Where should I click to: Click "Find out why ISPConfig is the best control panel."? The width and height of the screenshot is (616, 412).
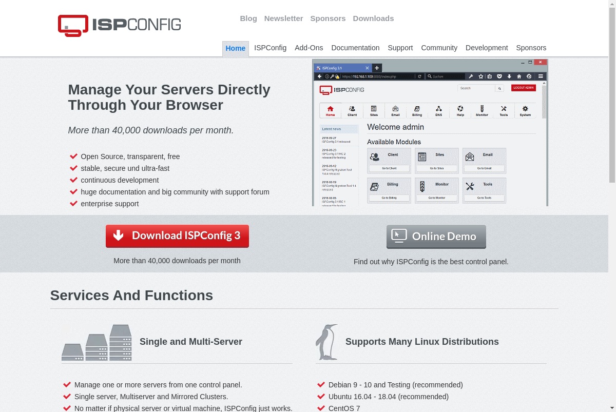(x=431, y=262)
